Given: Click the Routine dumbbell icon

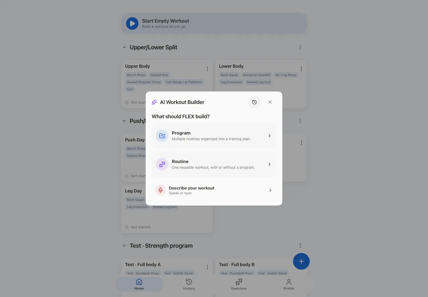Looking at the screenshot, I should 162,164.
